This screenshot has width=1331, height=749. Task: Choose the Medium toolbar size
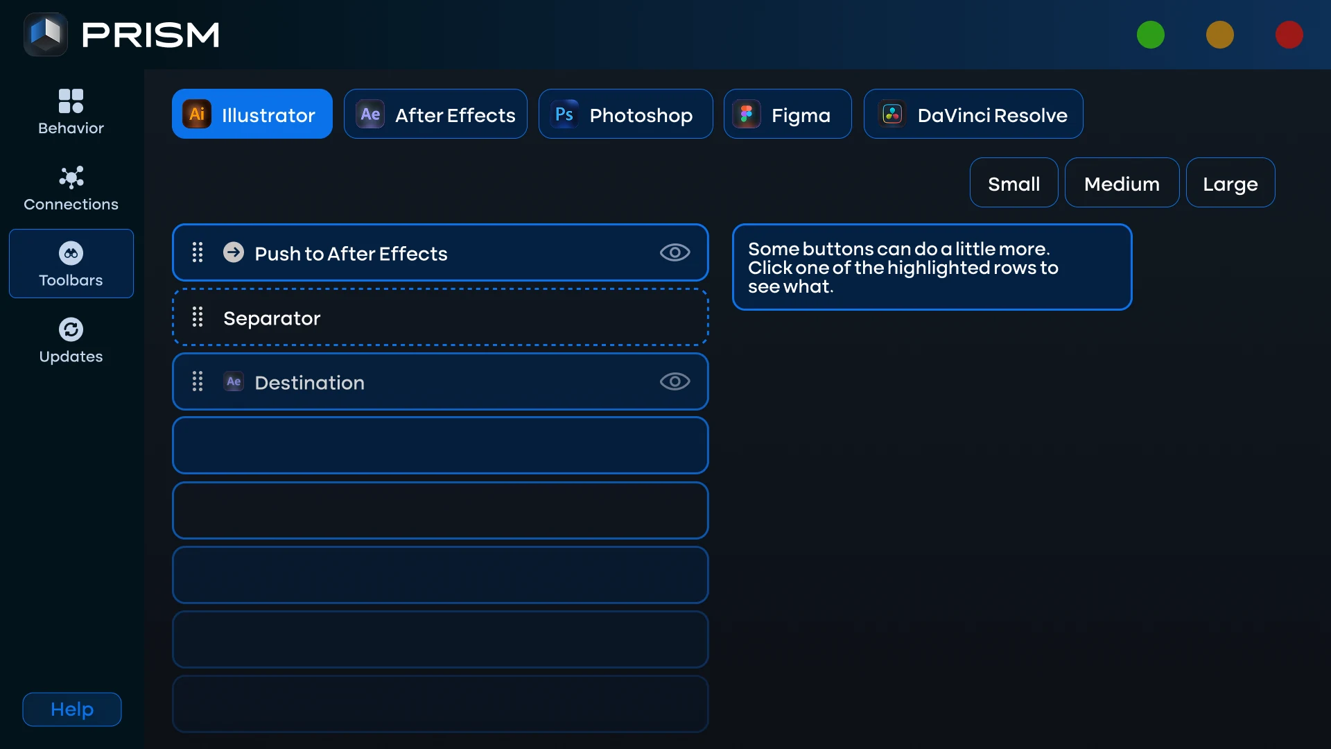coord(1122,183)
